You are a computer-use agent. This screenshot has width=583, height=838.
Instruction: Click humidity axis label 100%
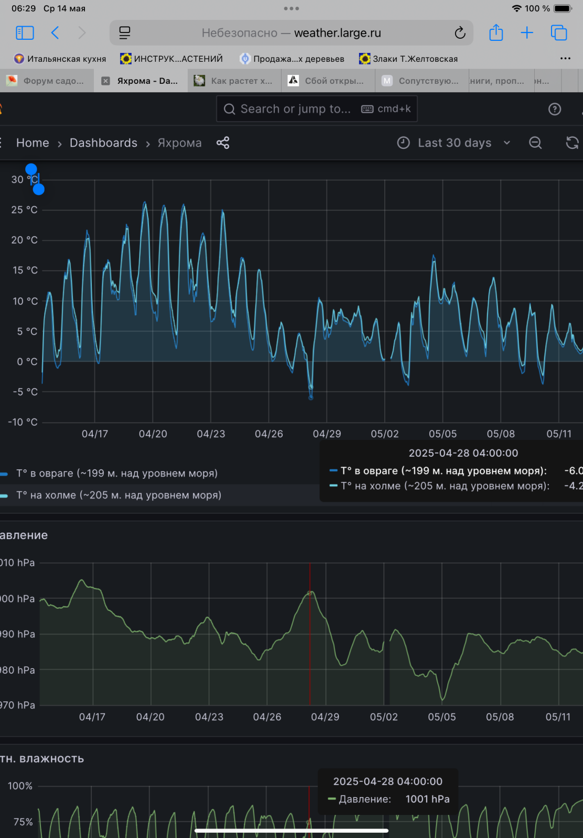coord(20,786)
